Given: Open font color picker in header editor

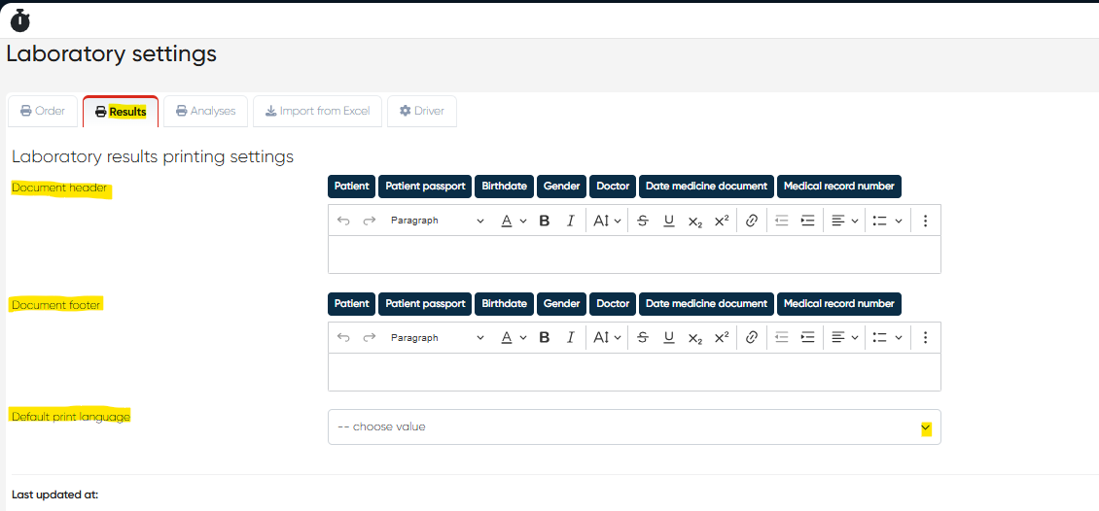Looking at the screenshot, I should click(514, 221).
